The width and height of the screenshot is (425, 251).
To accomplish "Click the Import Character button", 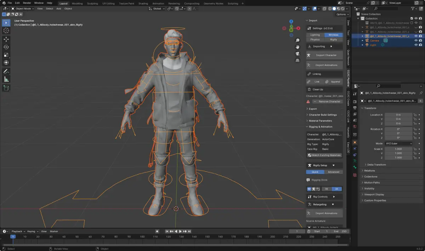I will [x=326, y=55].
